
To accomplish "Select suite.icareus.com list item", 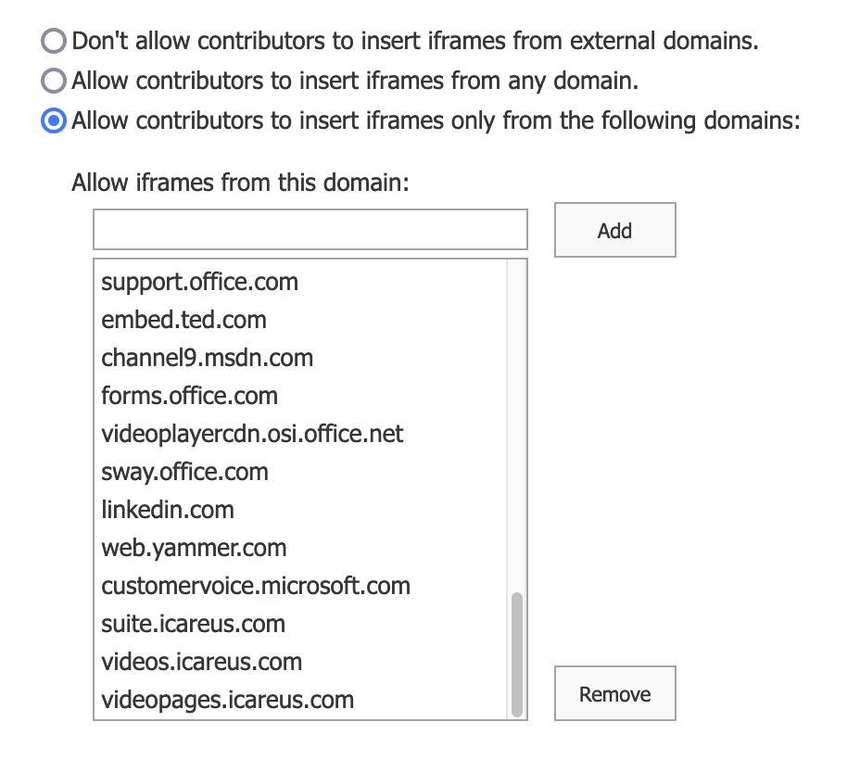I will click(193, 624).
